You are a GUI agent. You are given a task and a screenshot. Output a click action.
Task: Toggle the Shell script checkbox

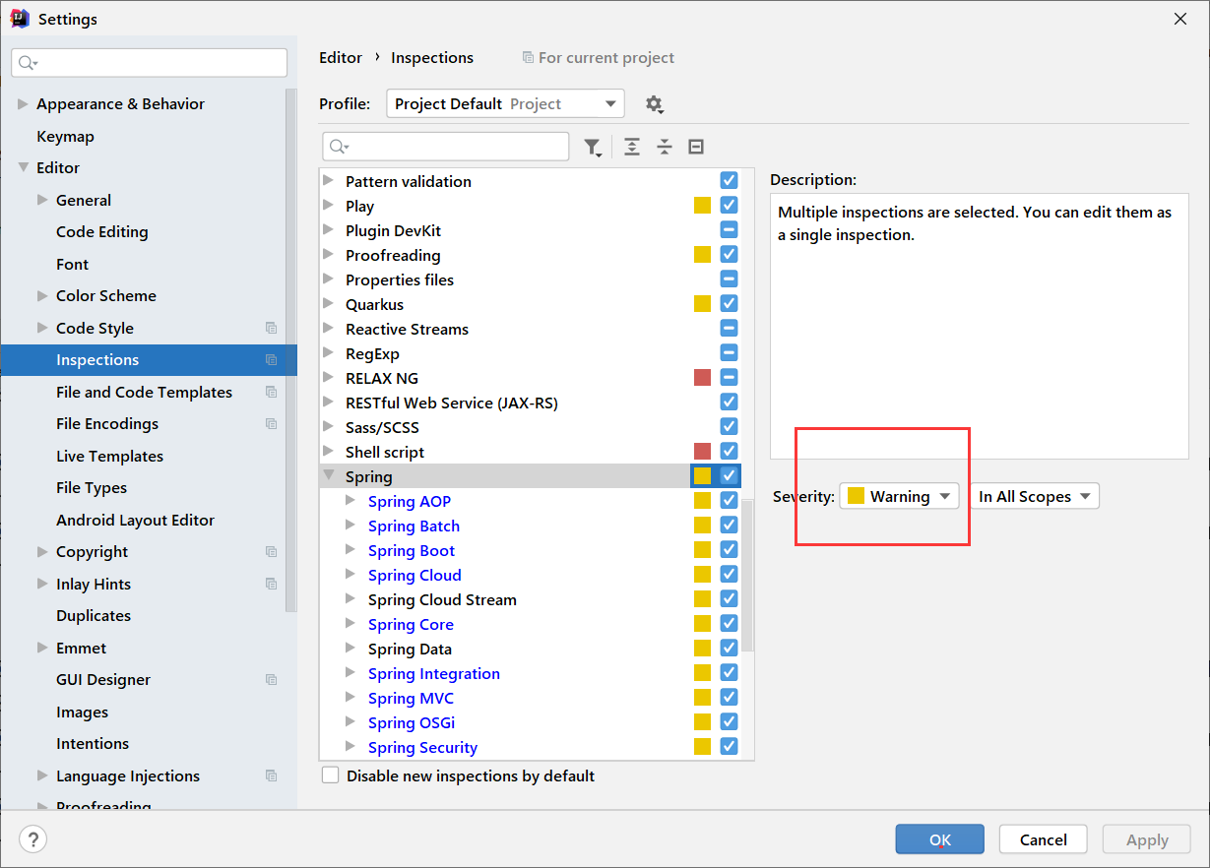[729, 451]
